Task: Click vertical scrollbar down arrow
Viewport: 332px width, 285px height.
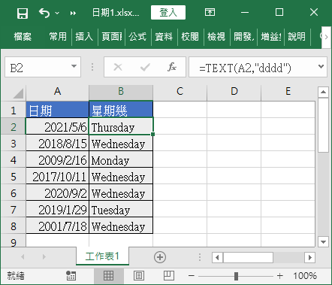Action: 323,242
